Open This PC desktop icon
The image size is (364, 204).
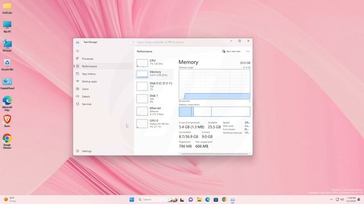pyautogui.click(x=7, y=27)
